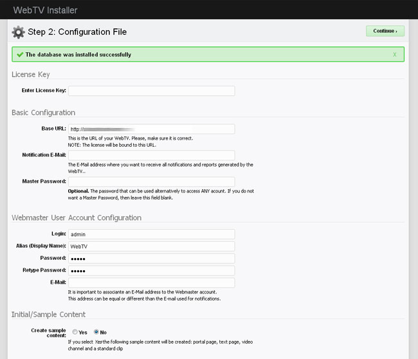
Task: Click the Webmaster User Account Configuration heading
Action: click(77, 217)
